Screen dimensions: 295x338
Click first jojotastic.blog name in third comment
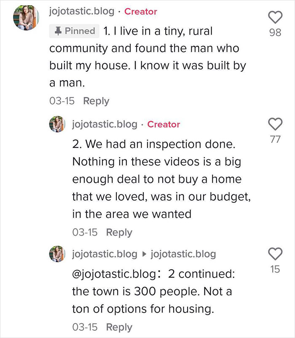pos(105,254)
